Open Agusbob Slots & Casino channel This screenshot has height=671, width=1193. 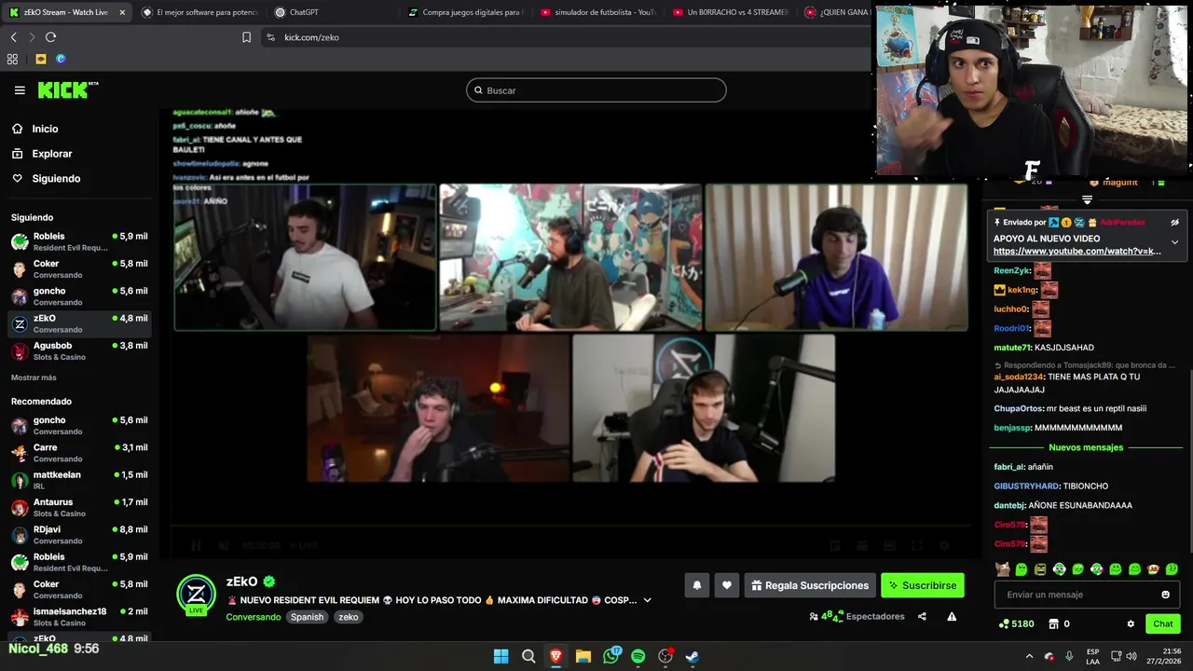tap(79, 350)
